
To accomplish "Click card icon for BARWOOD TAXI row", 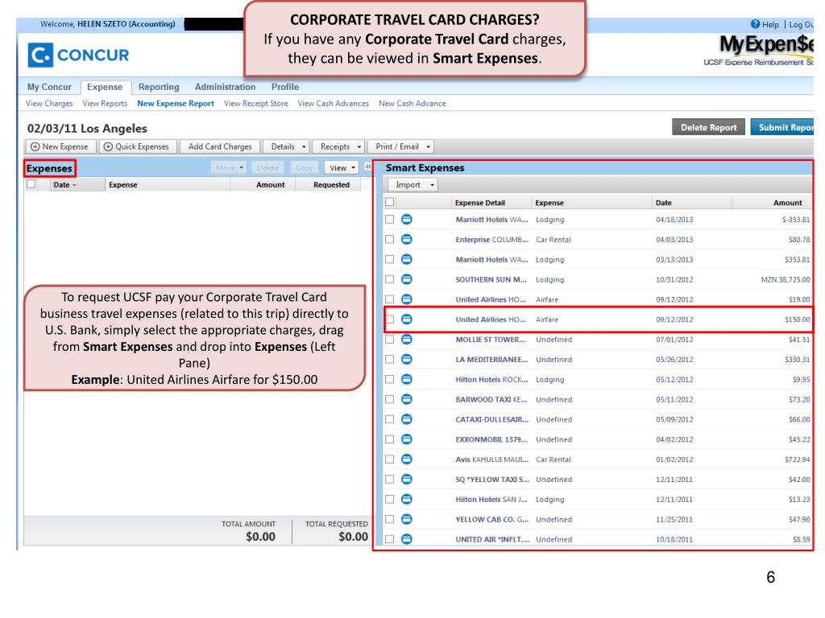I will click(407, 399).
